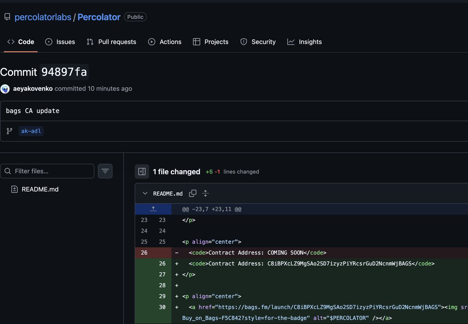Open the aeyakovenko author profile link

[32, 89]
